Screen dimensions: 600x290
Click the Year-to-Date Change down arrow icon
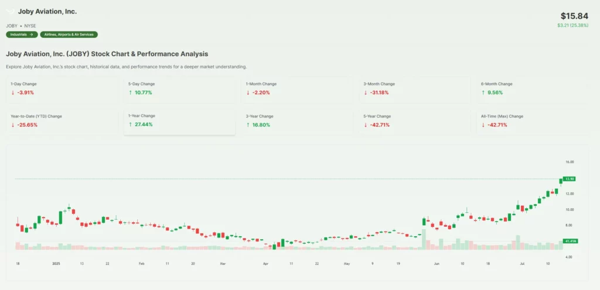tap(13, 125)
